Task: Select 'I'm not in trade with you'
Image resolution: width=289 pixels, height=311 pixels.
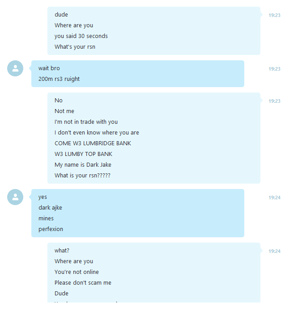Action: click(86, 122)
